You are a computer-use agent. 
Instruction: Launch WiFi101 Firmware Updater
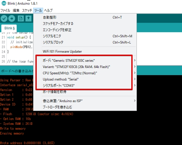[x=85, y=51]
